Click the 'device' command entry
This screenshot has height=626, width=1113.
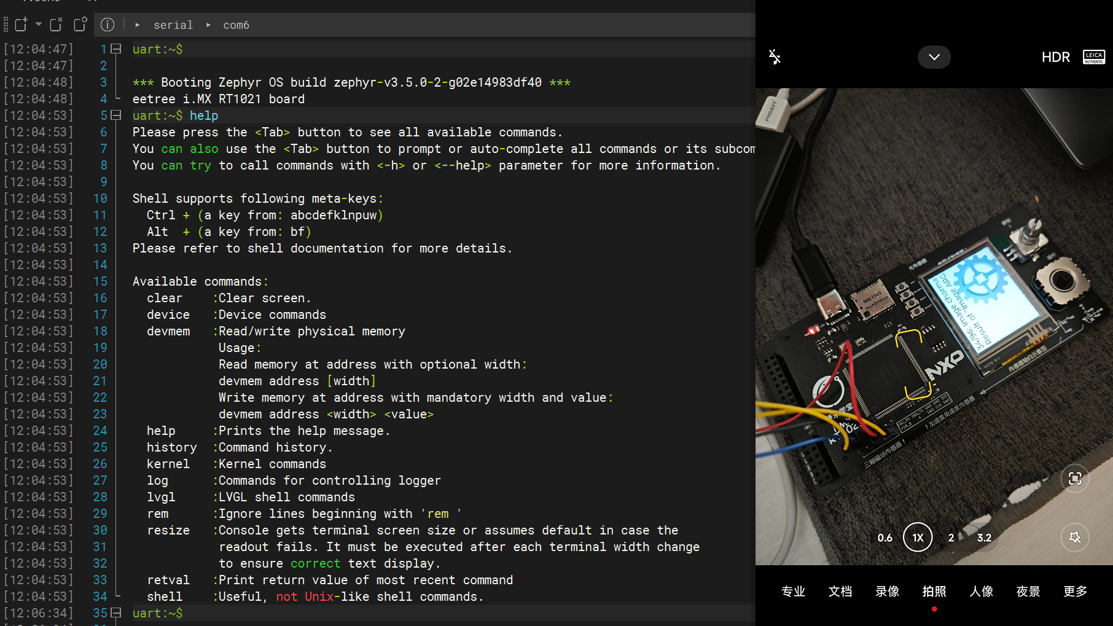click(x=168, y=315)
